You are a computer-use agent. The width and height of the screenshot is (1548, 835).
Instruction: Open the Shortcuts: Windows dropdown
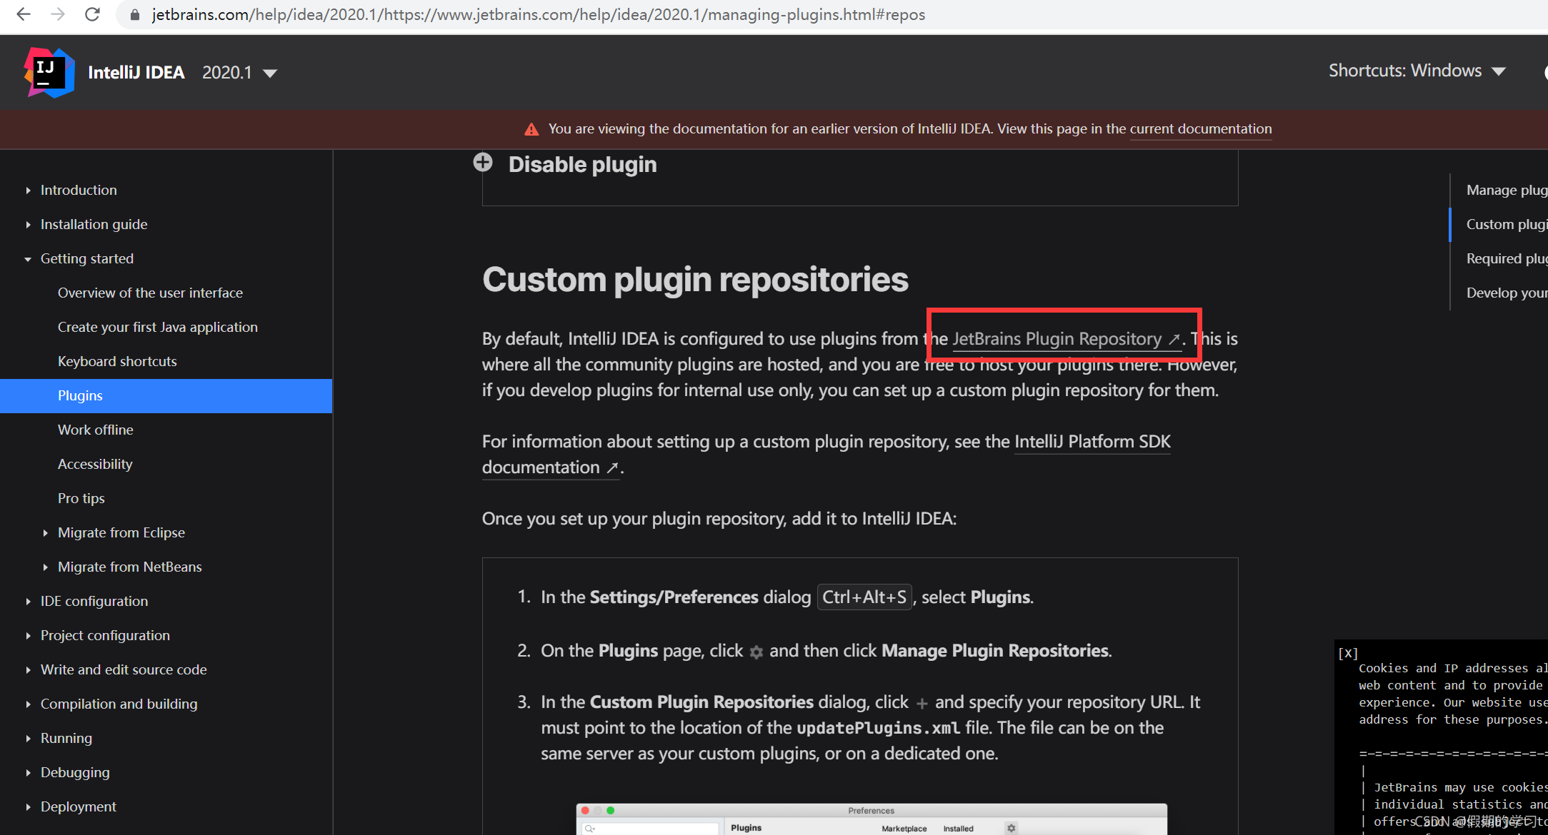coord(1417,71)
